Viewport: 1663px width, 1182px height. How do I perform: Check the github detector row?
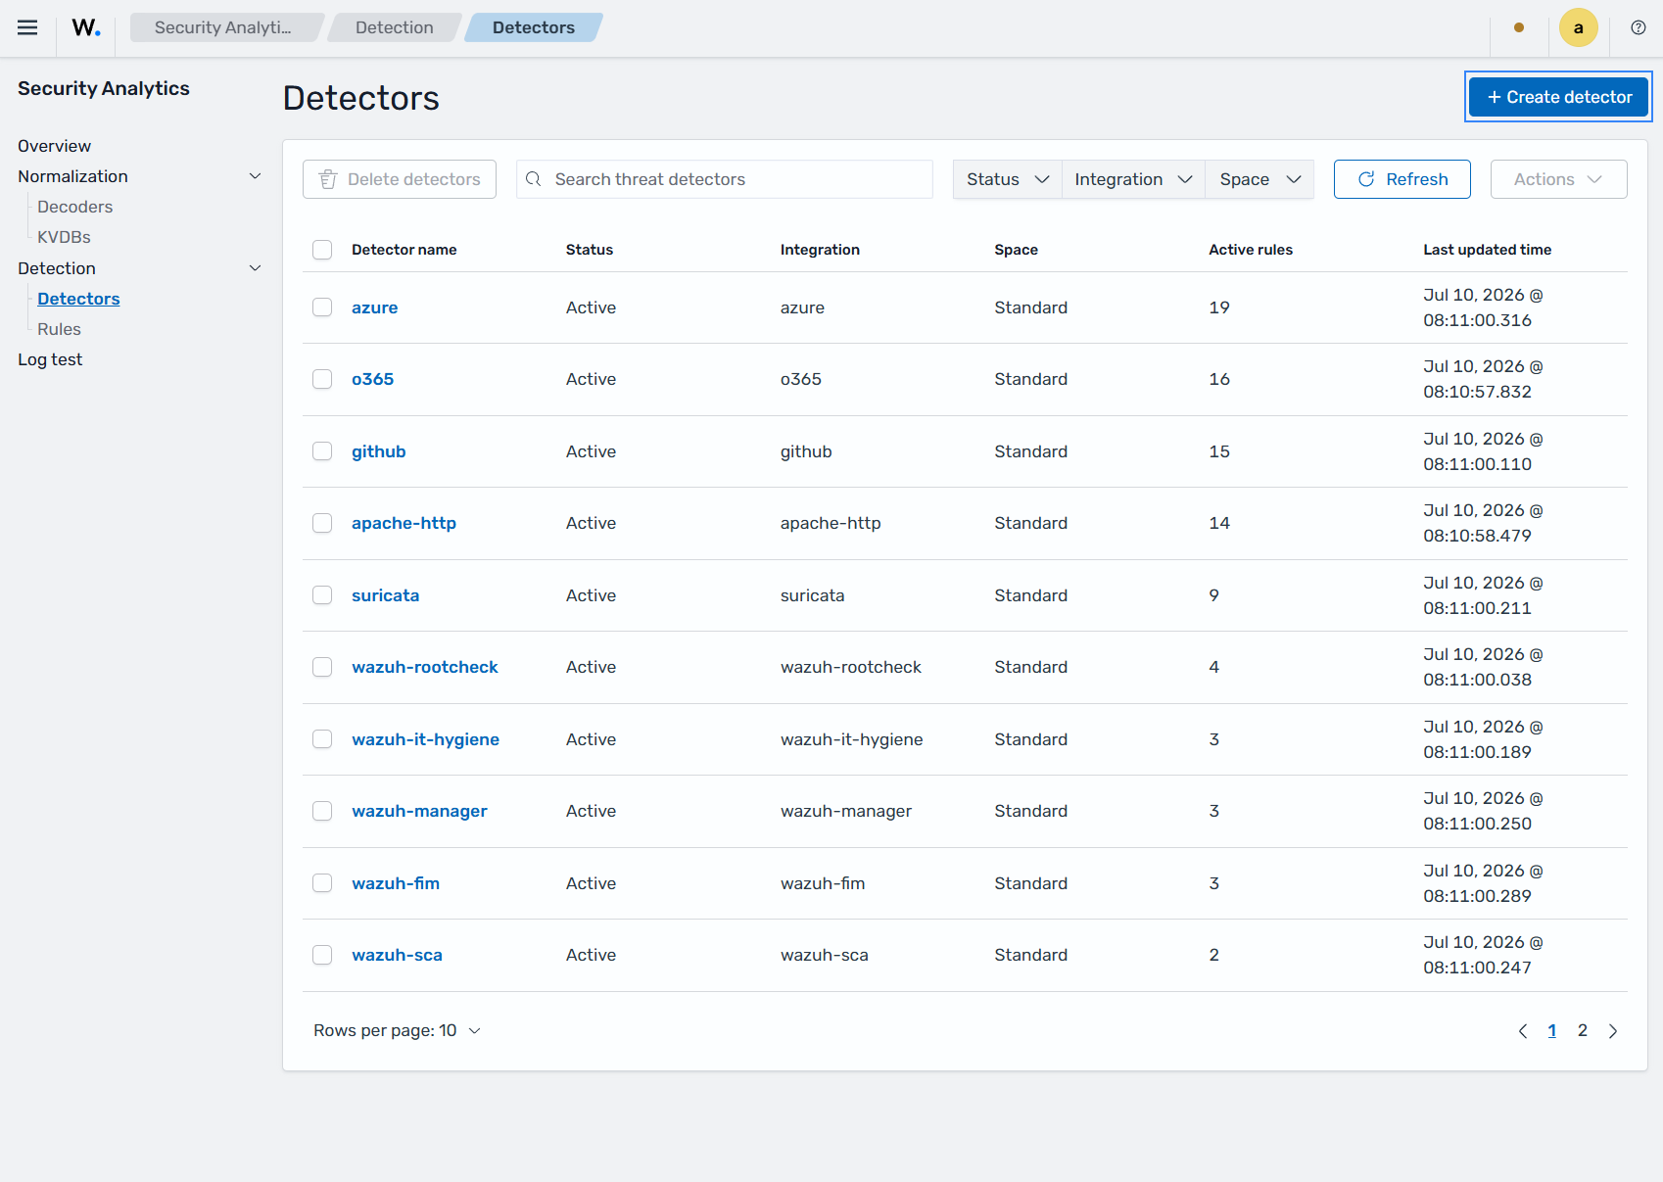(322, 451)
